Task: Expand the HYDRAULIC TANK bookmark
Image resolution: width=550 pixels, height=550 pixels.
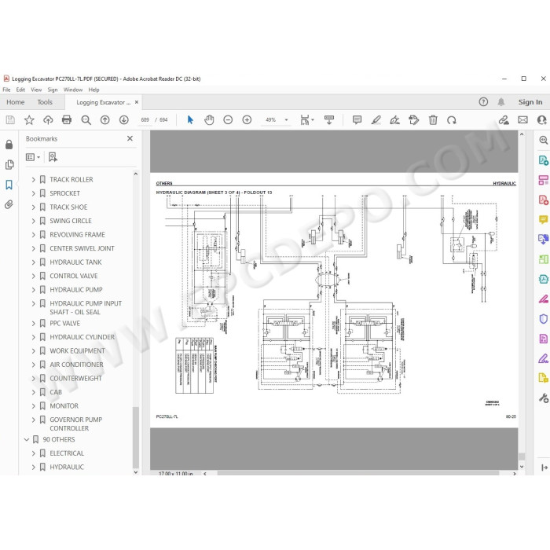Action: pos(33,262)
